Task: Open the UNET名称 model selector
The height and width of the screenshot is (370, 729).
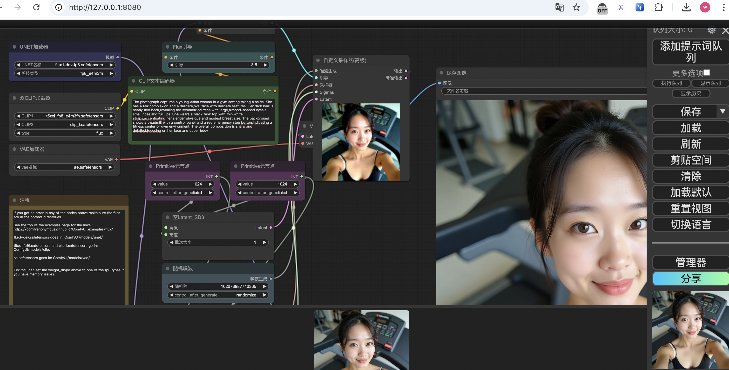Action: [x=65, y=65]
